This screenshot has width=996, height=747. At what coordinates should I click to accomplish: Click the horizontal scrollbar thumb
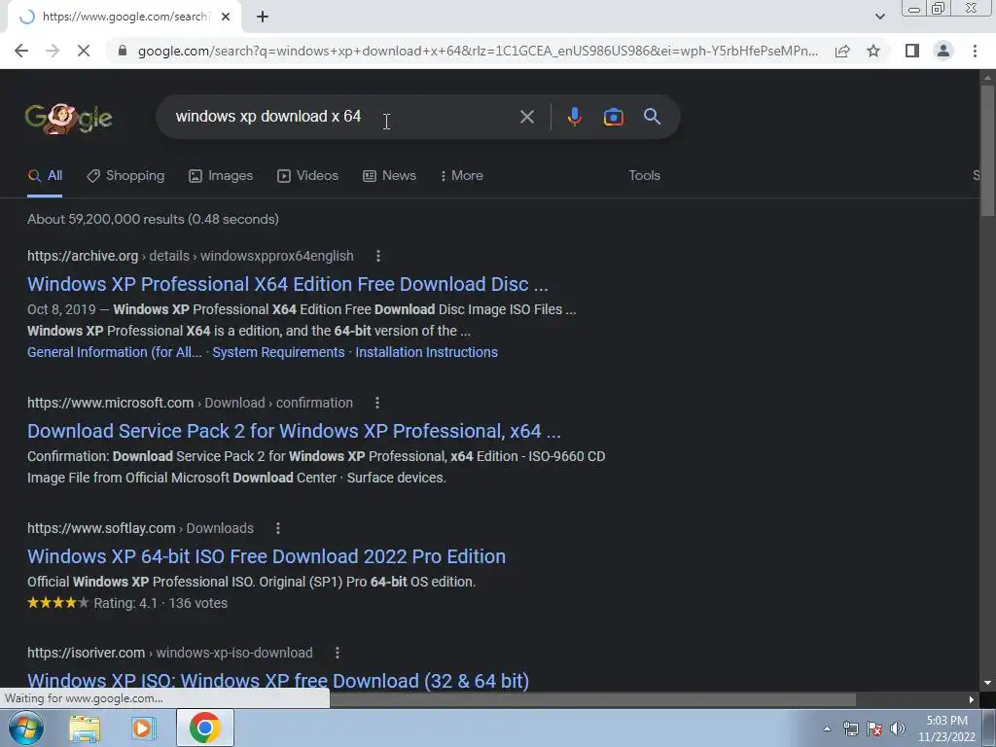click(592, 700)
